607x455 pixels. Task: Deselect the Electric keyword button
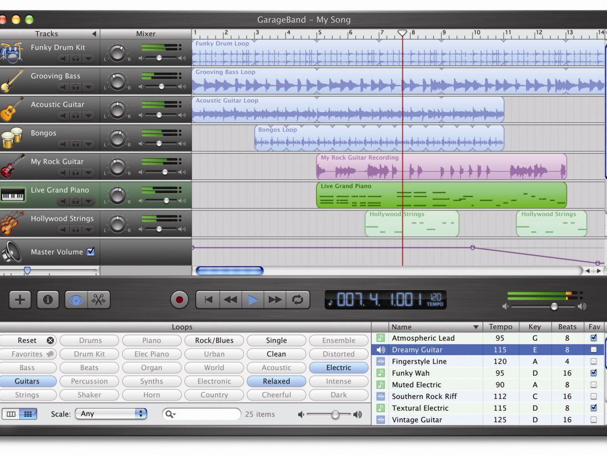339,367
